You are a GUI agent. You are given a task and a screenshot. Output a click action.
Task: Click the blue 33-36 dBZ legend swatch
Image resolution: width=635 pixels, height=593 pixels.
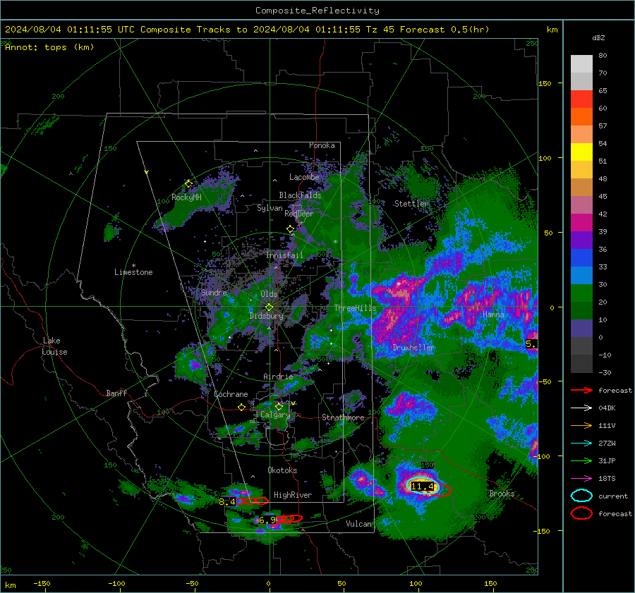point(581,258)
